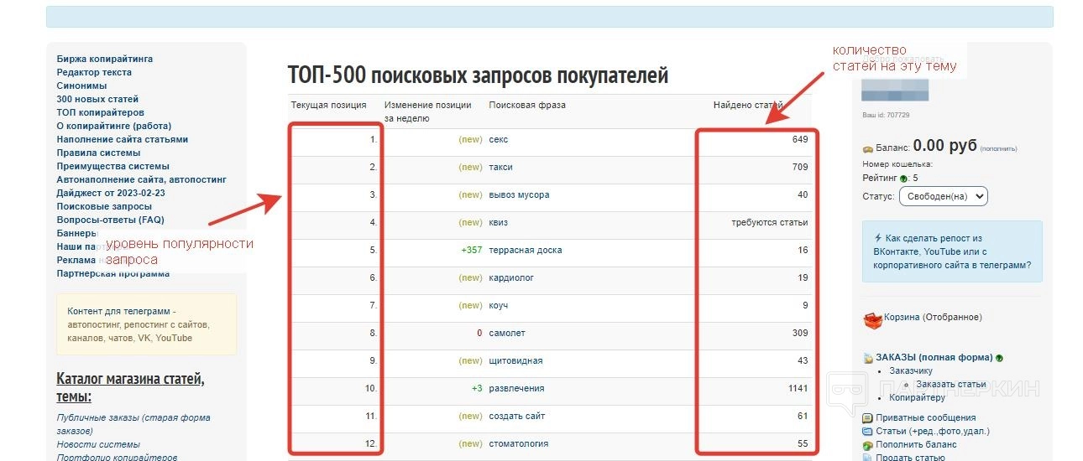The height and width of the screenshot is (461, 1083).
Task: Open Приватные сообщения
Action: 926,418
